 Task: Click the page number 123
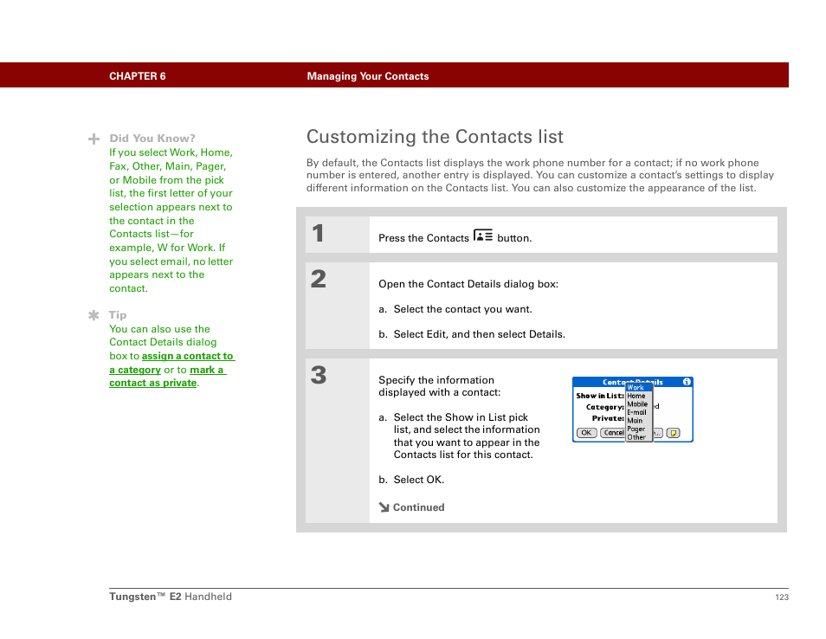(782, 597)
